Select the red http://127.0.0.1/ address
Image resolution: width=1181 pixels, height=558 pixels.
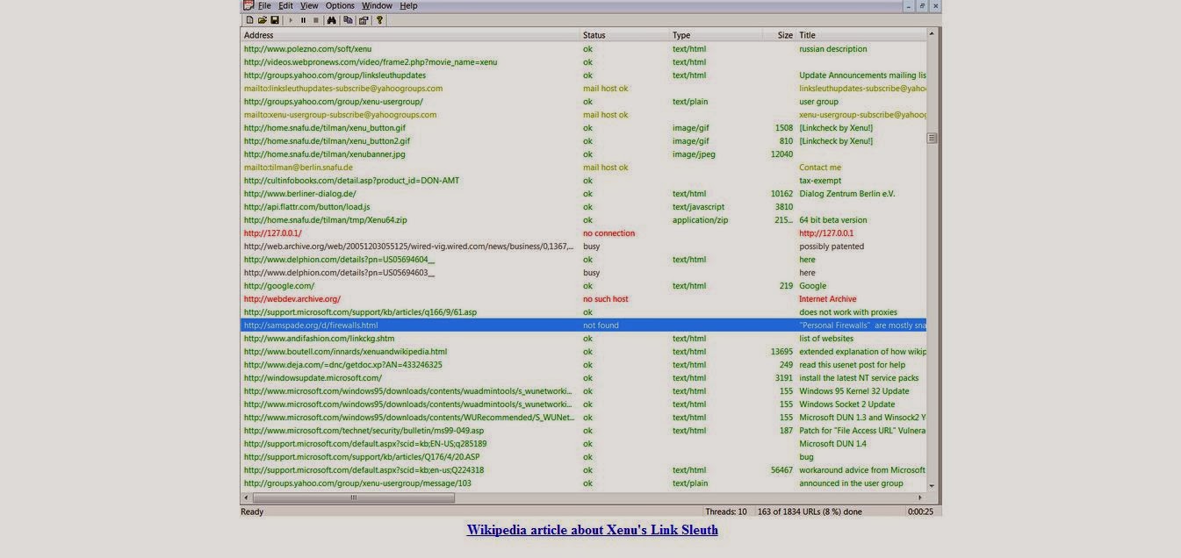coord(272,233)
